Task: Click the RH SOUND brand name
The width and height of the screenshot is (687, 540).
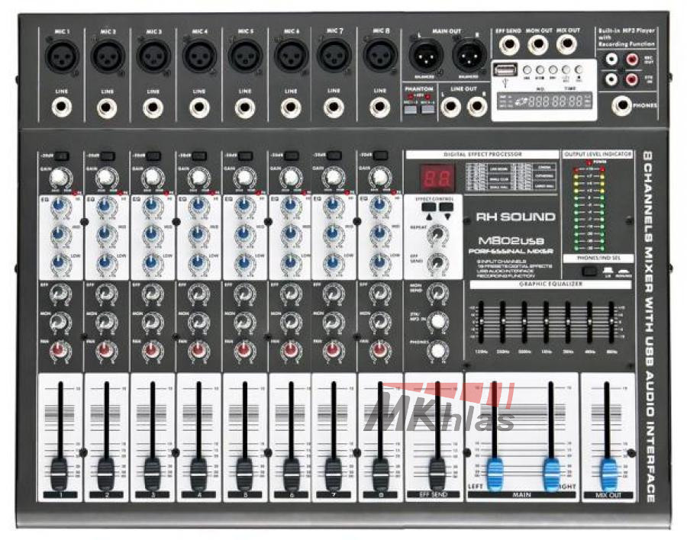Action: (x=515, y=217)
